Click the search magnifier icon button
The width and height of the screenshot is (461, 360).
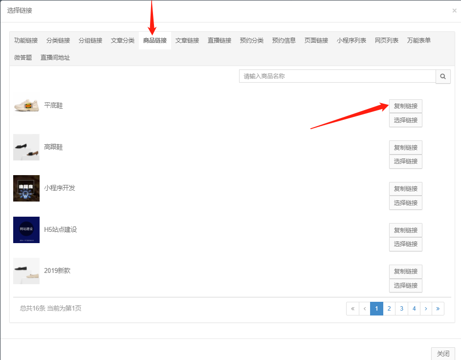coord(443,76)
